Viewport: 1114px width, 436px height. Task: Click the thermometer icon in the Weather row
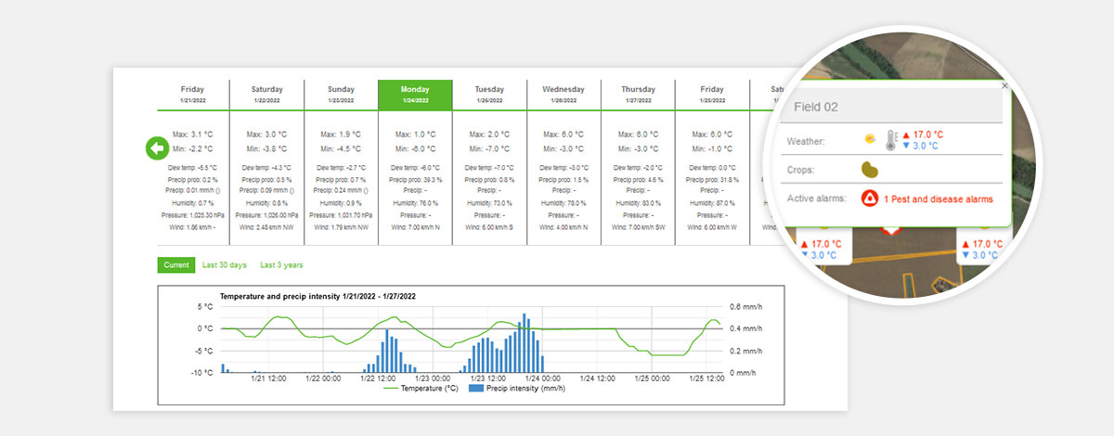point(892,139)
